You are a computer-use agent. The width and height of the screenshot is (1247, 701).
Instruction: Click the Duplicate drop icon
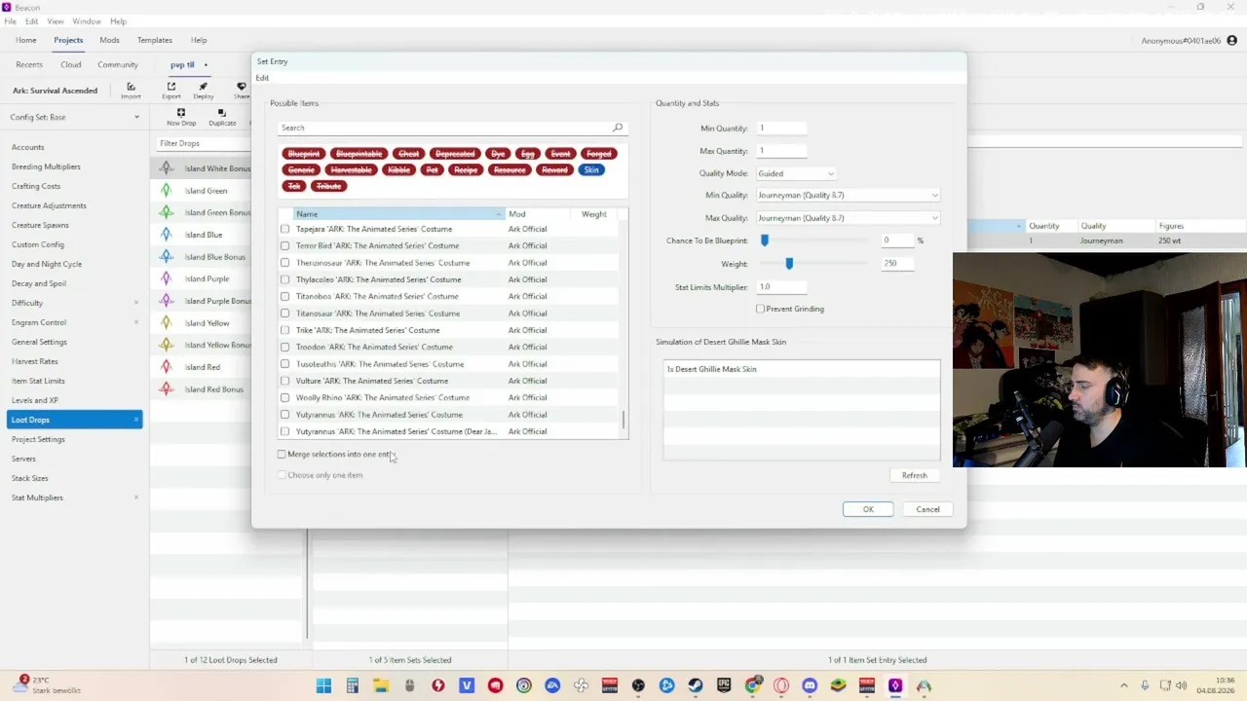222,113
